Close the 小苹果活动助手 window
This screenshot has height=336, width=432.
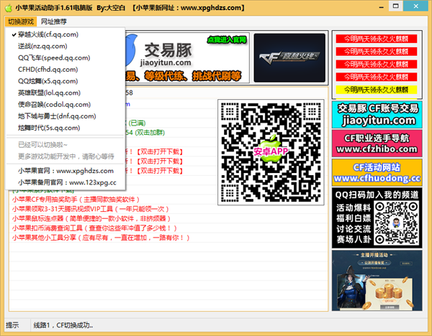(x=415, y=6)
